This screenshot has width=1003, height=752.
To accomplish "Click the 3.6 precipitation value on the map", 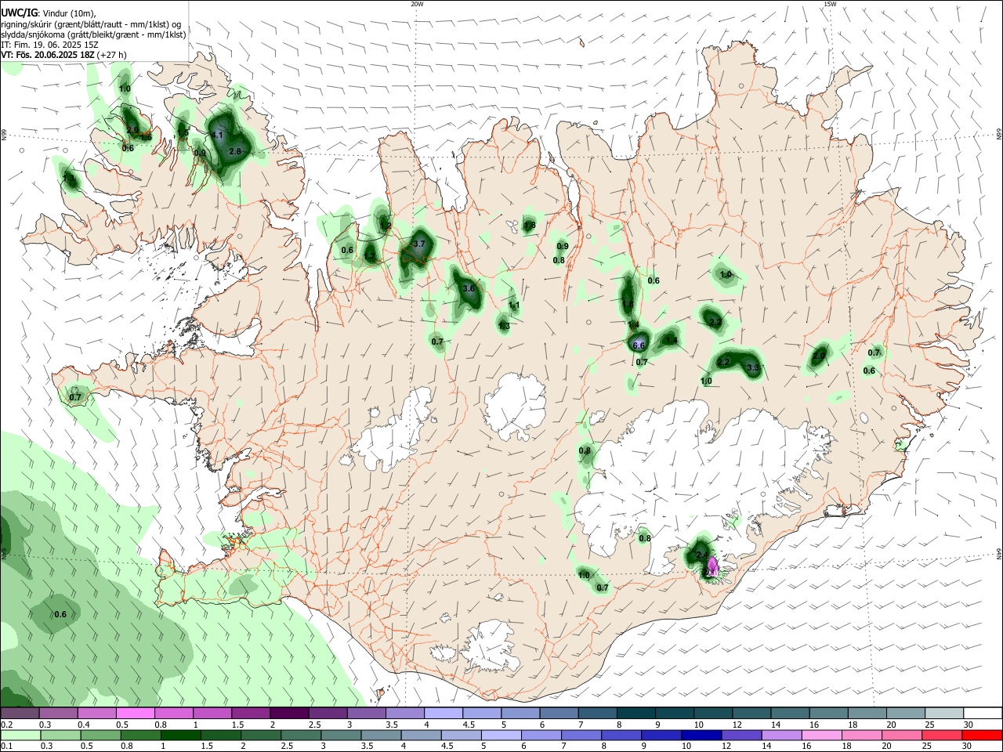I will (x=469, y=288).
